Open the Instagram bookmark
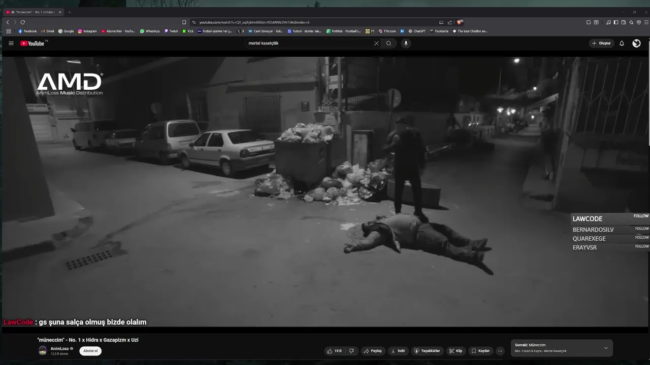 coord(87,31)
